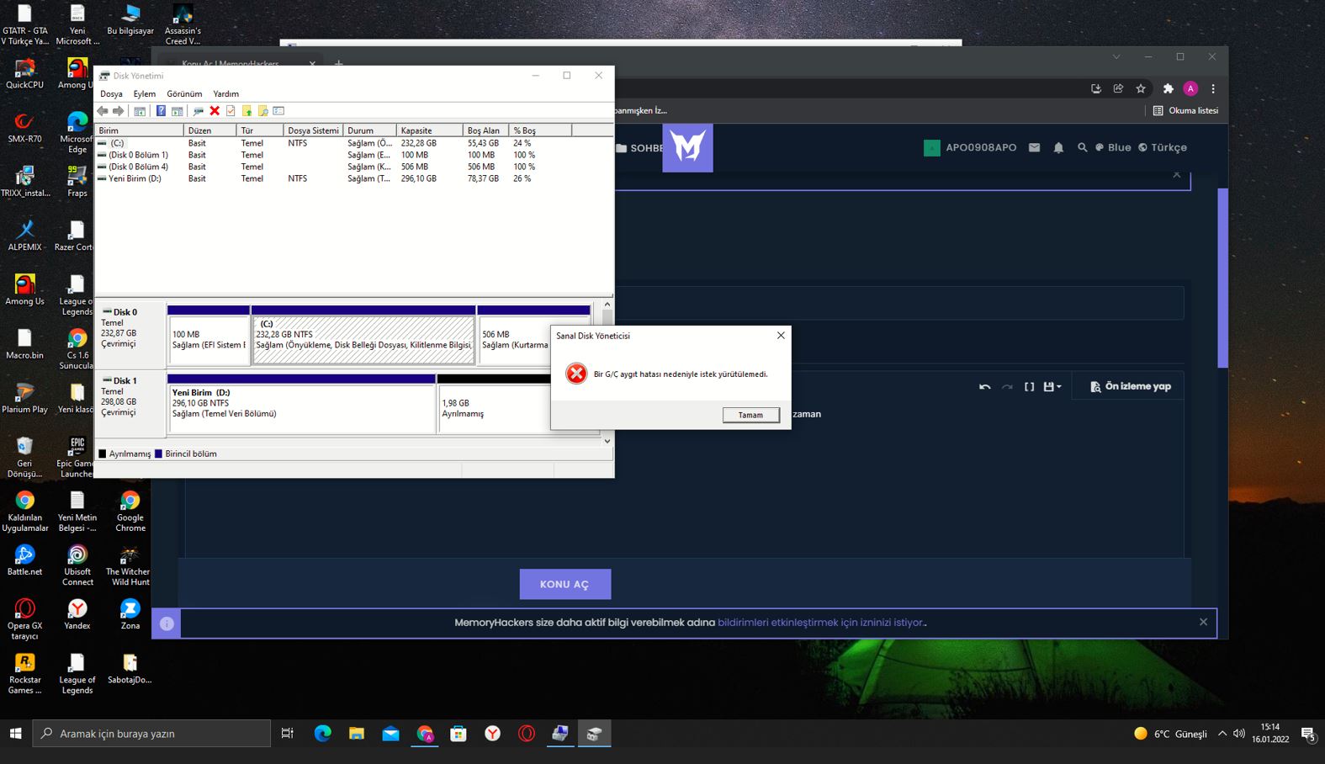Click the Tamam button in error dialog
Viewport: 1325px width, 764px height.
pos(750,415)
